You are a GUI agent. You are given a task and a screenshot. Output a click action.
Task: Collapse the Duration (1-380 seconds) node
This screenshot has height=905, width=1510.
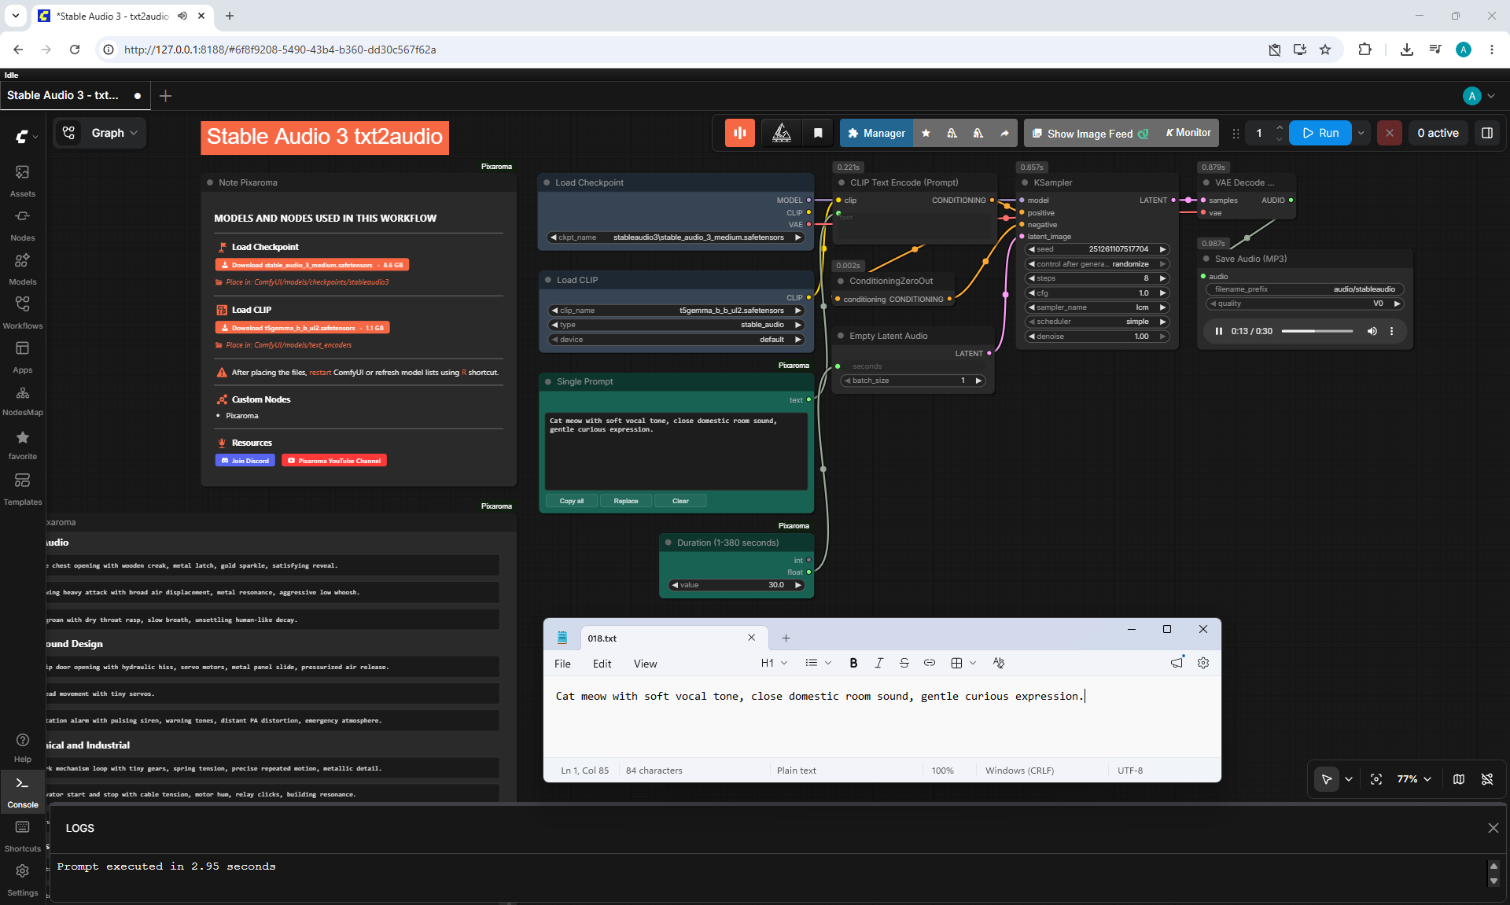pyautogui.click(x=668, y=543)
